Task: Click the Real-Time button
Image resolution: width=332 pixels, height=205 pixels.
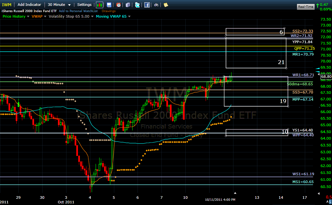Action: [x=305, y=7]
